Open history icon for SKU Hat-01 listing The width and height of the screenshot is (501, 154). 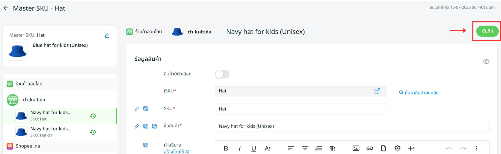93,132
